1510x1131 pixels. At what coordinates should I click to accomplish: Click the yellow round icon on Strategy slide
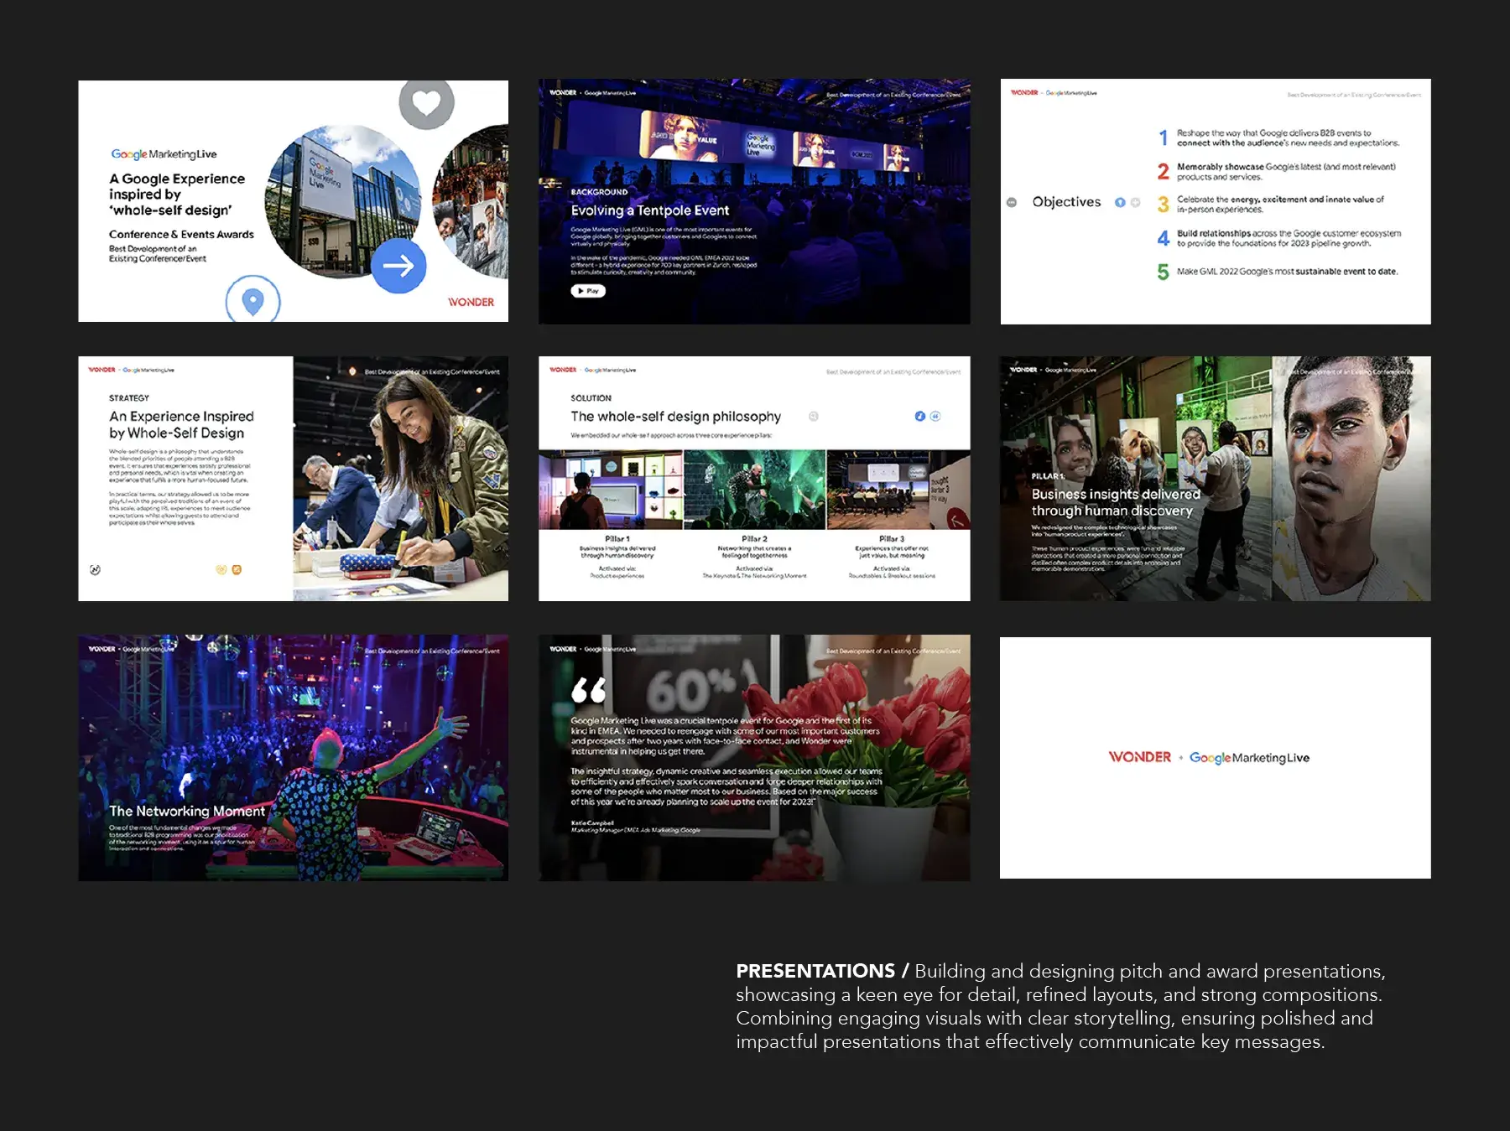[x=221, y=569]
